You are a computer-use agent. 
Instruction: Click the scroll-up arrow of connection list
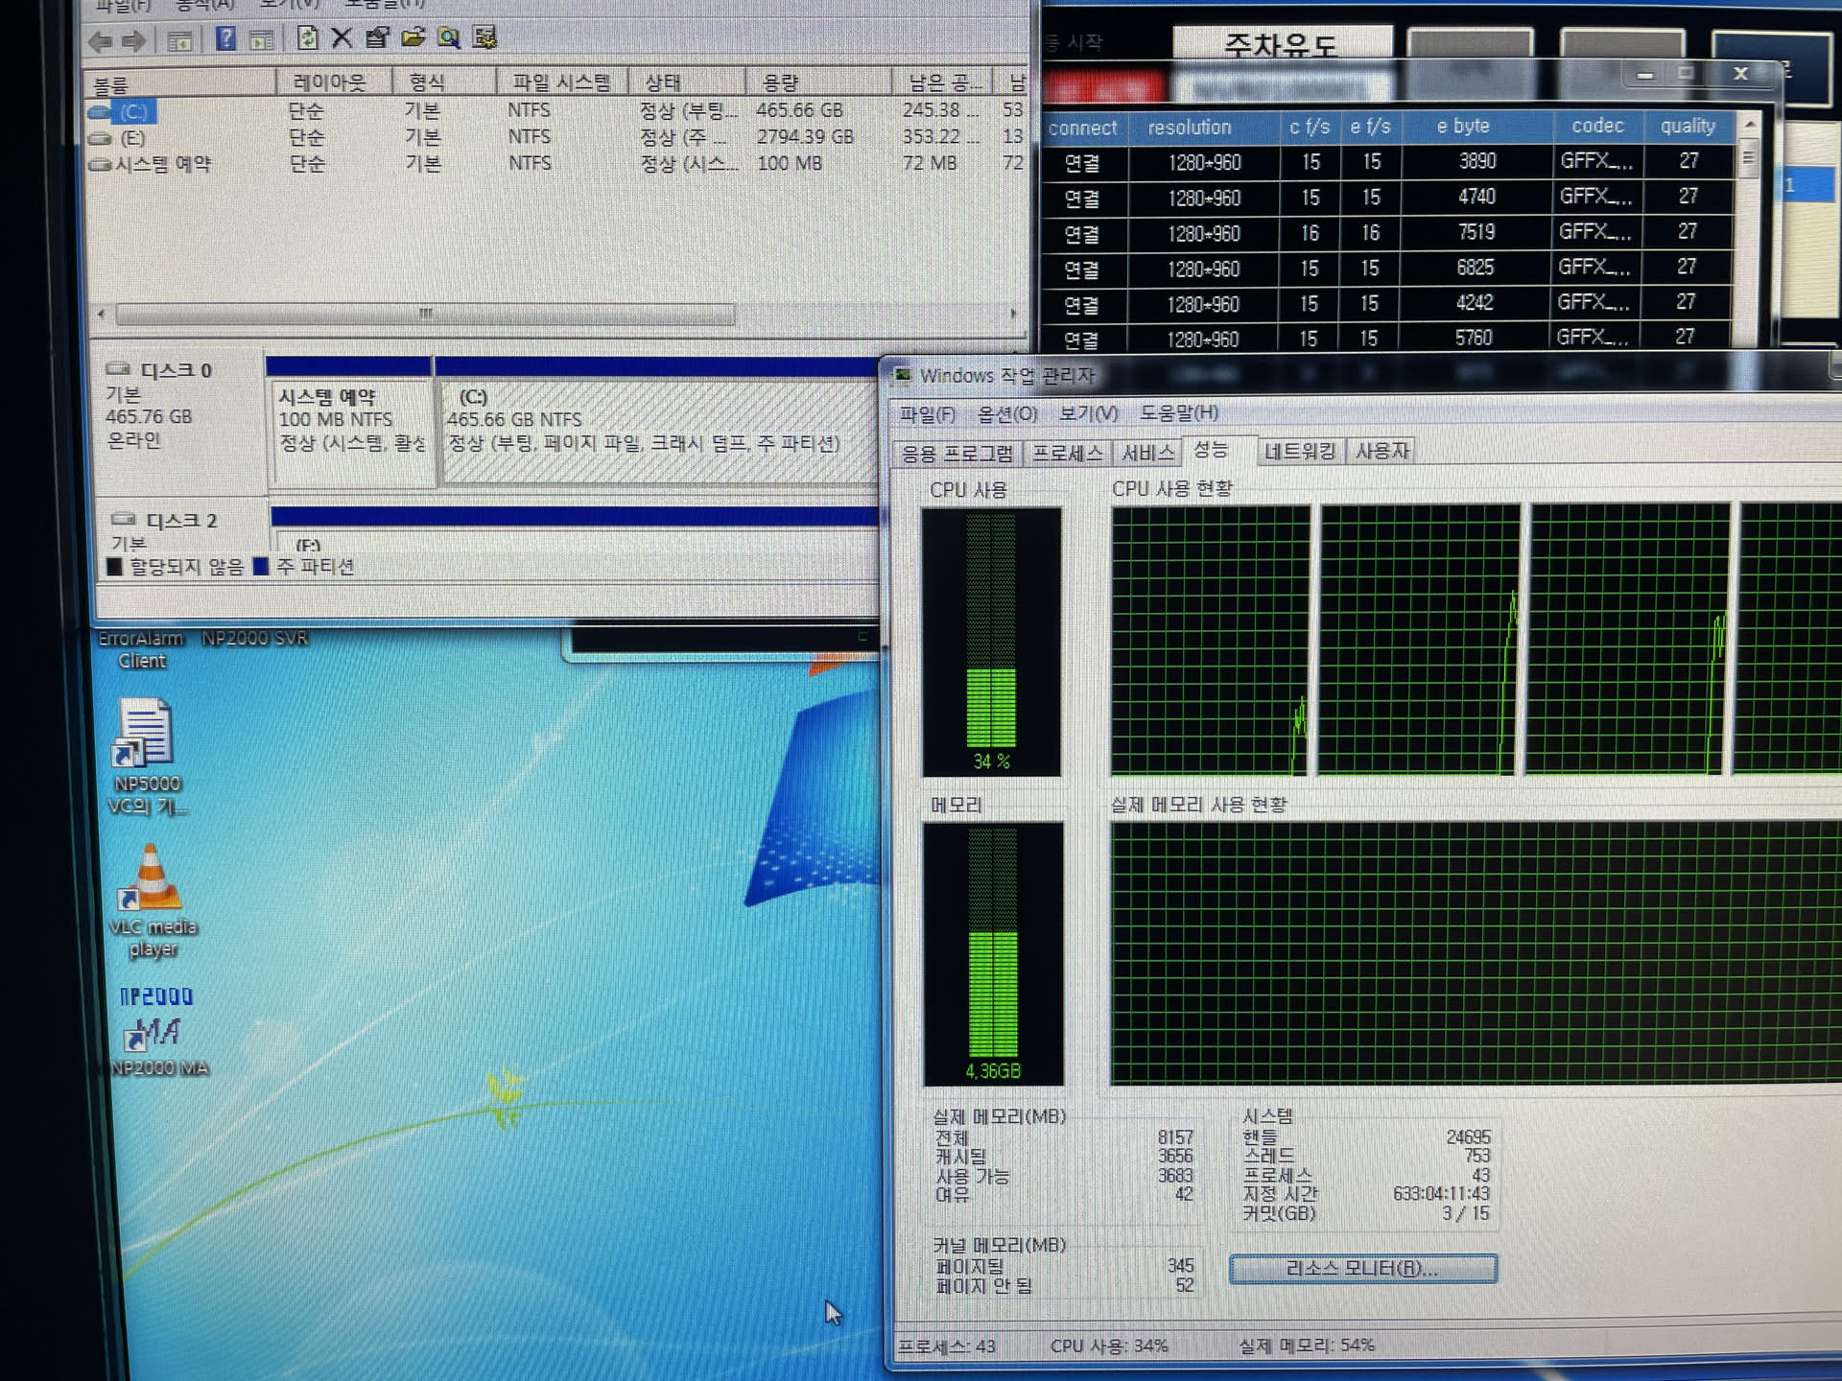tap(1750, 126)
